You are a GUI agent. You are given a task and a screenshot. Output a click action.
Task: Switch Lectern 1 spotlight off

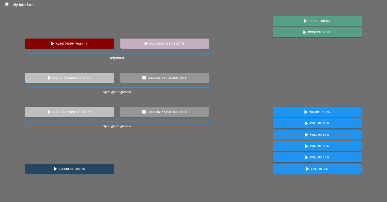(165, 78)
